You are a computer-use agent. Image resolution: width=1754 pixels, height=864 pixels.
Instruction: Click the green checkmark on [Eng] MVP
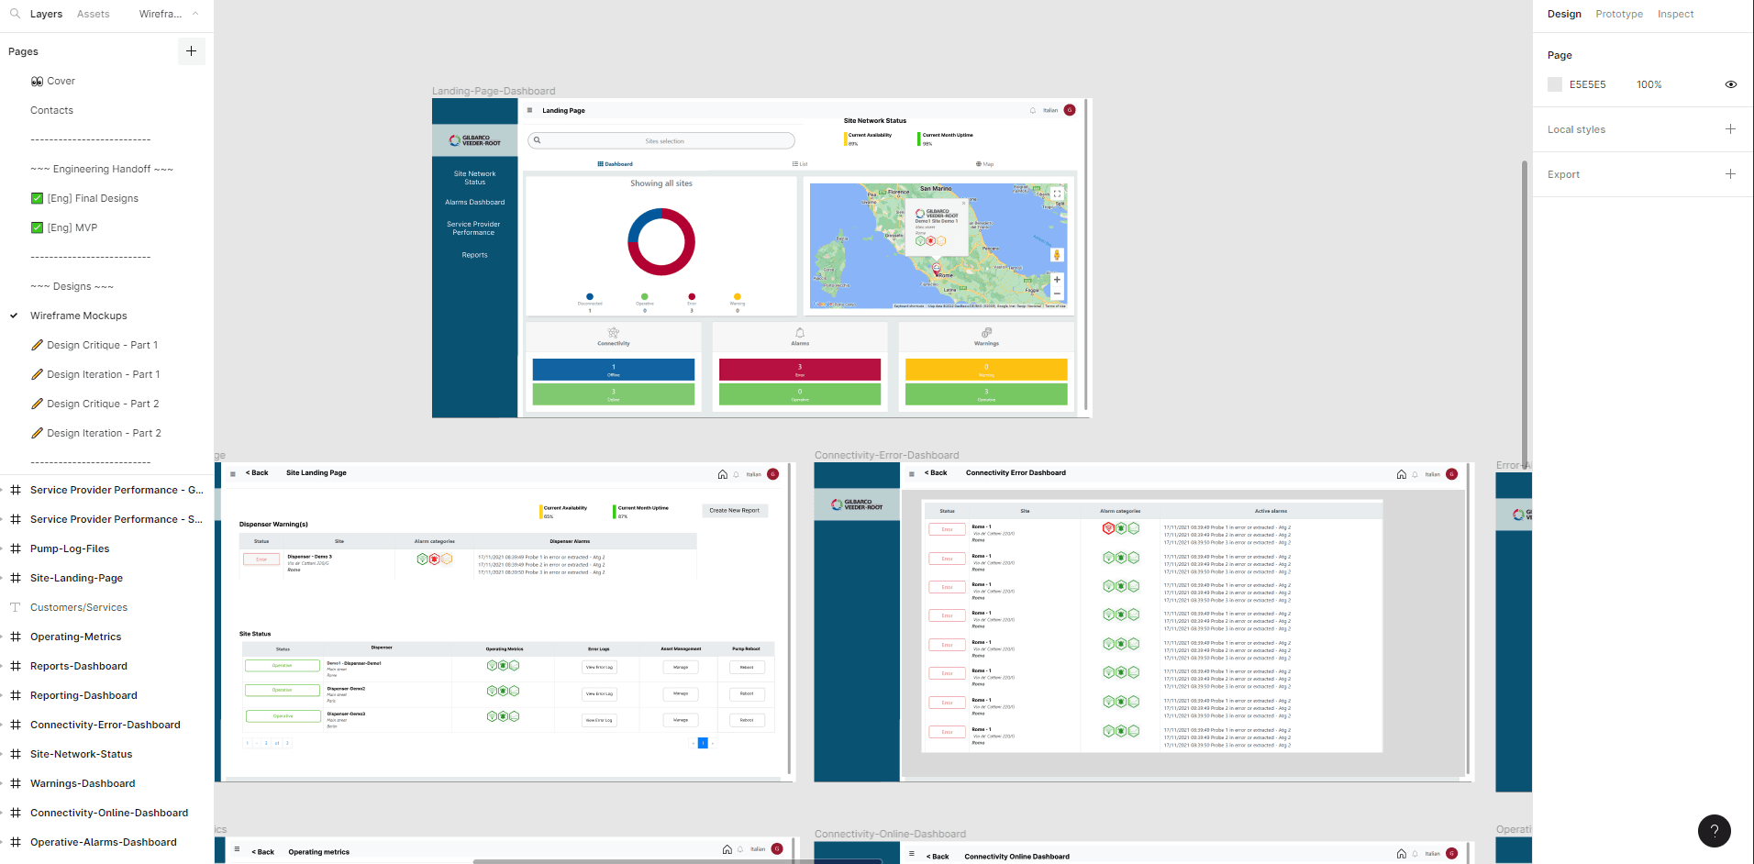[x=37, y=227]
